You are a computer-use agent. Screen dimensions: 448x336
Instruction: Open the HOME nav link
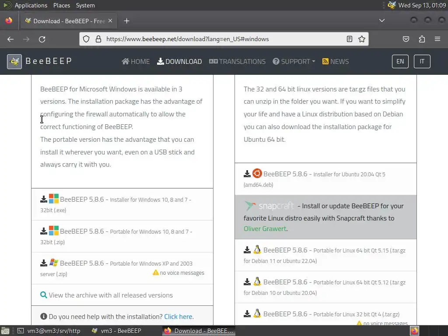click(x=136, y=61)
